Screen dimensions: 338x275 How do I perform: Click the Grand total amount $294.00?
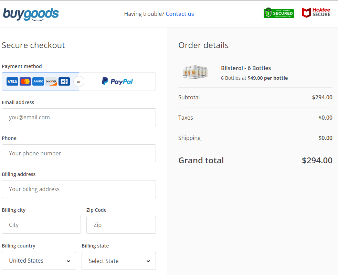317,161
